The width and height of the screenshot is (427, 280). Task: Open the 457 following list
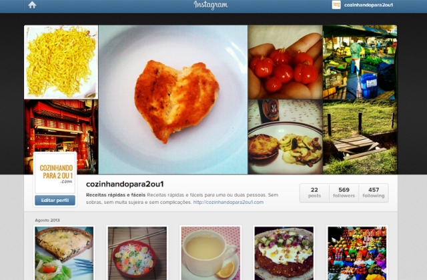point(374,193)
